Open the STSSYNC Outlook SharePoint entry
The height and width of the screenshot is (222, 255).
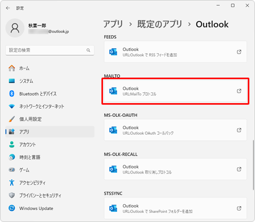[x=175, y=208]
